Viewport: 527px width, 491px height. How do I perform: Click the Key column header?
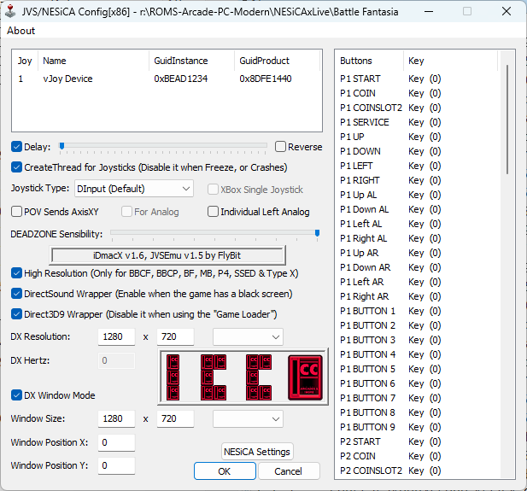click(x=450, y=61)
